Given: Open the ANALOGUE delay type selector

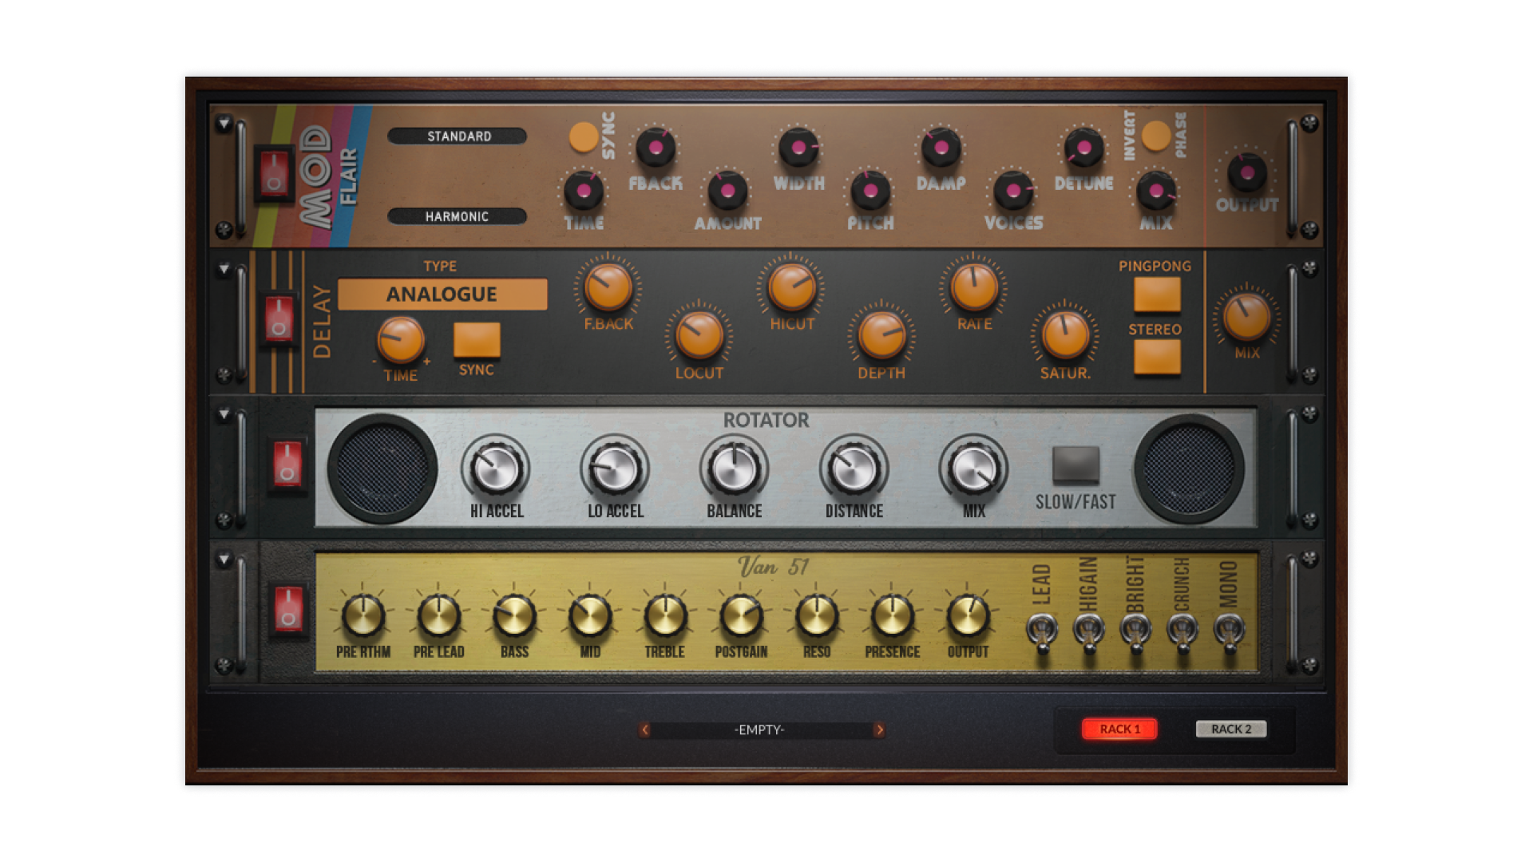Looking at the screenshot, I should coord(442,294).
